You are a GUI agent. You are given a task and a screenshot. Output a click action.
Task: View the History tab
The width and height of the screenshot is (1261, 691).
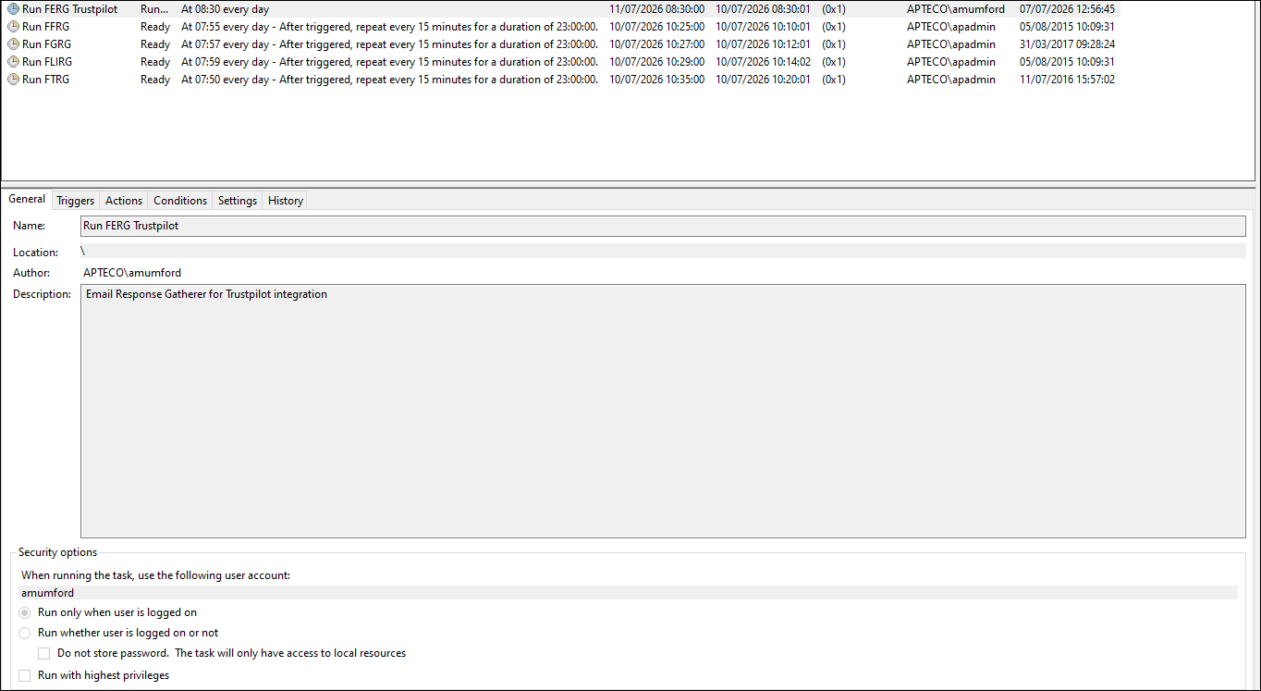[x=285, y=201]
